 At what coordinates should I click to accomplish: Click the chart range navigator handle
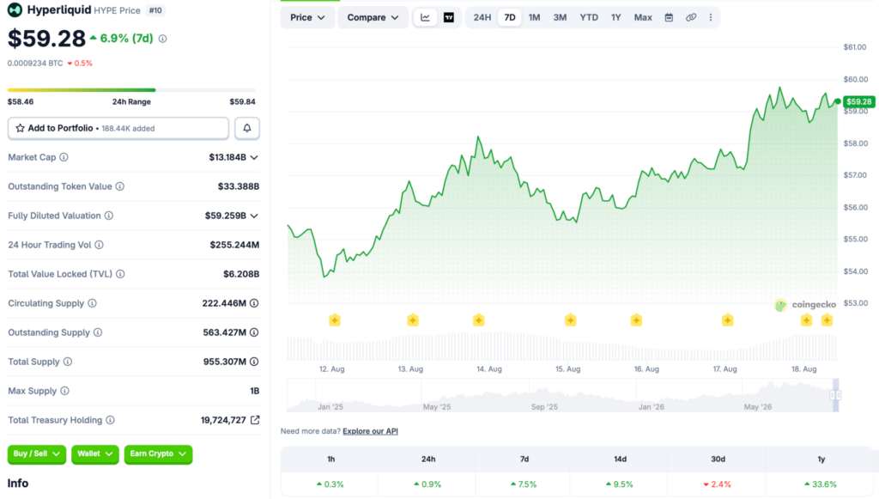click(835, 395)
